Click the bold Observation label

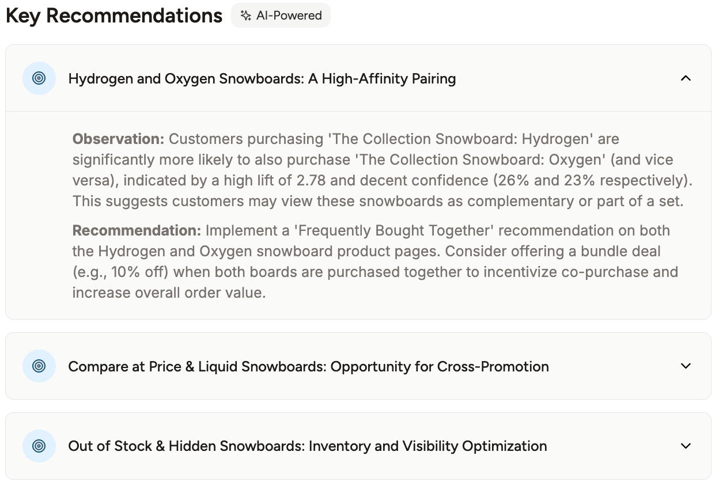tap(119, 139)
